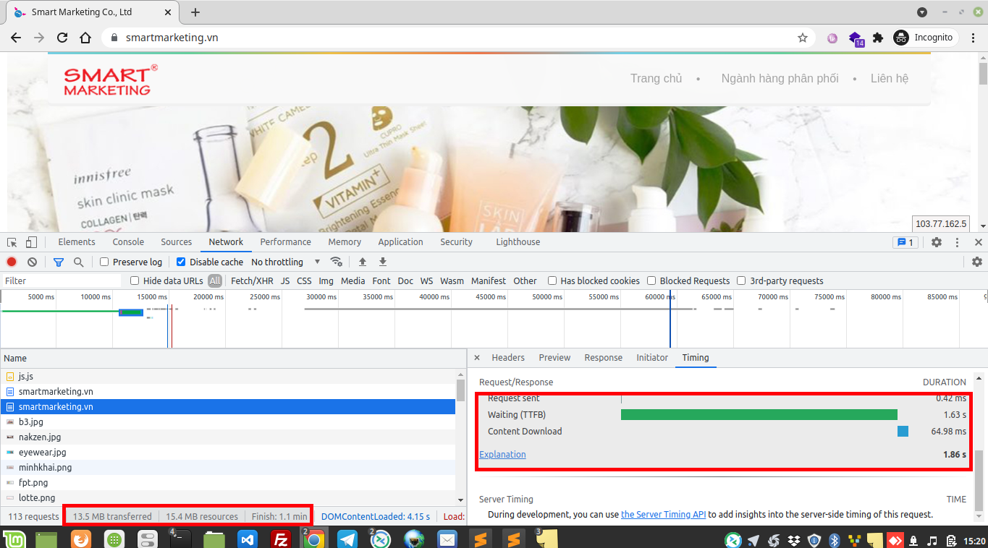Image resolution: width=988 pixels, height=548 pixels.
Task: Open Chrome three-dot menu
Action: tap(974, 38)
